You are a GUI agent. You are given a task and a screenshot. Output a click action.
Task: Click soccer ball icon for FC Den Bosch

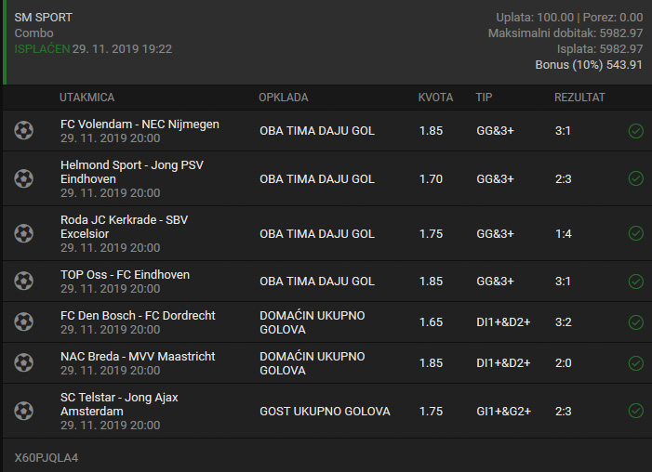(23, 322)
